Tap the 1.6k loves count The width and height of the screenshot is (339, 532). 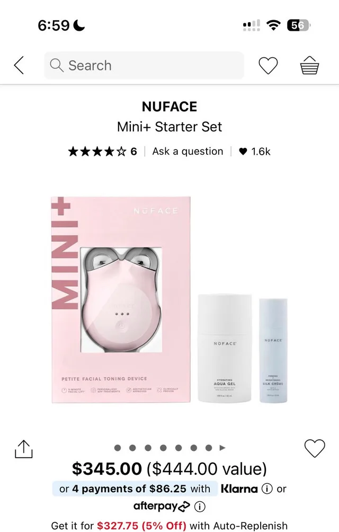(x=255, y=152)
